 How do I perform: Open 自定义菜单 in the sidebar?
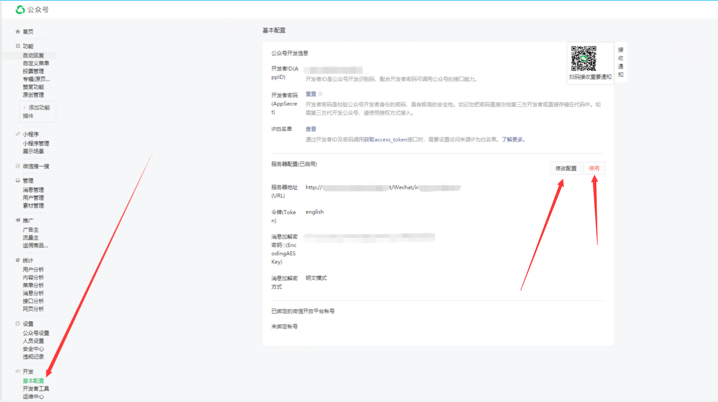(x=36, y=63)
